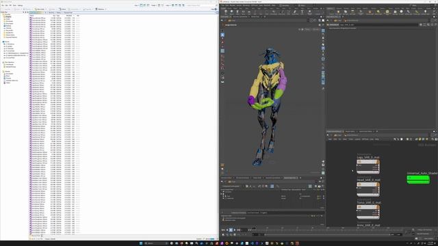438x246 pixels.
Task: Open File menu in Directory Opus
Action: [3, 5]
